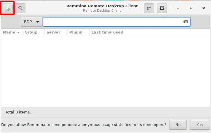Open the gear settings menu
Screen dimensions: 211x133
coord(162,8)
